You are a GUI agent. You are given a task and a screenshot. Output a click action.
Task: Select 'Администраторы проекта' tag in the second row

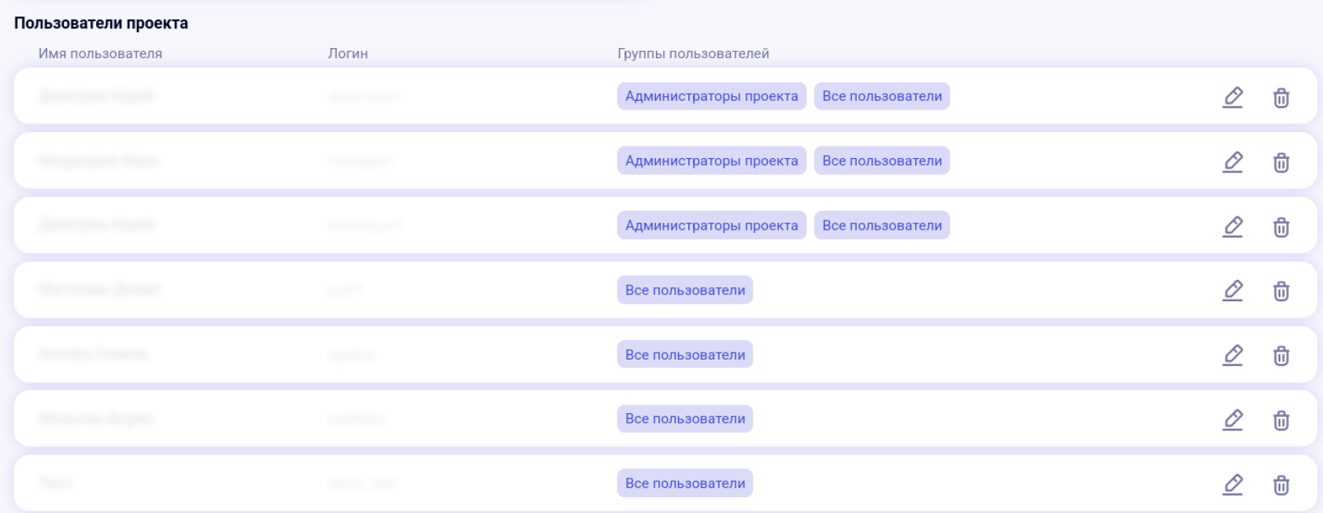[712, 161]
